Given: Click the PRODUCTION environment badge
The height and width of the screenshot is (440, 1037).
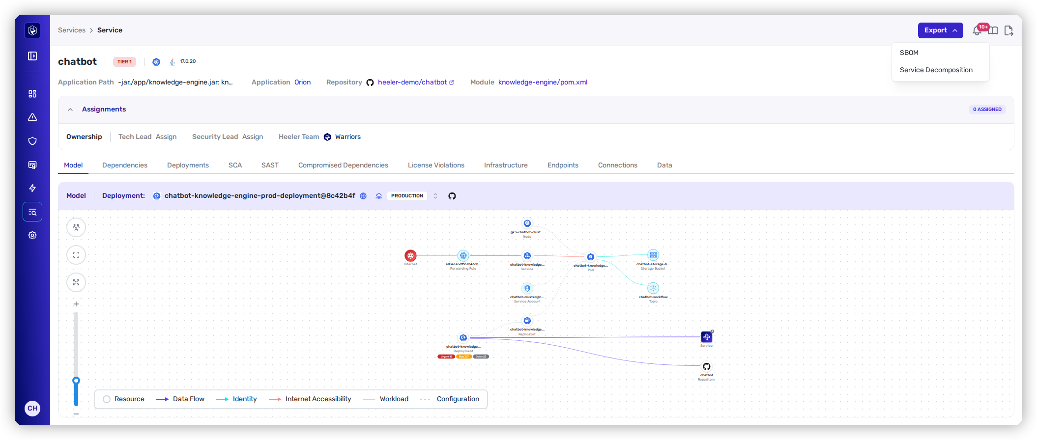Looking at the screenshot, I should 407,196.
